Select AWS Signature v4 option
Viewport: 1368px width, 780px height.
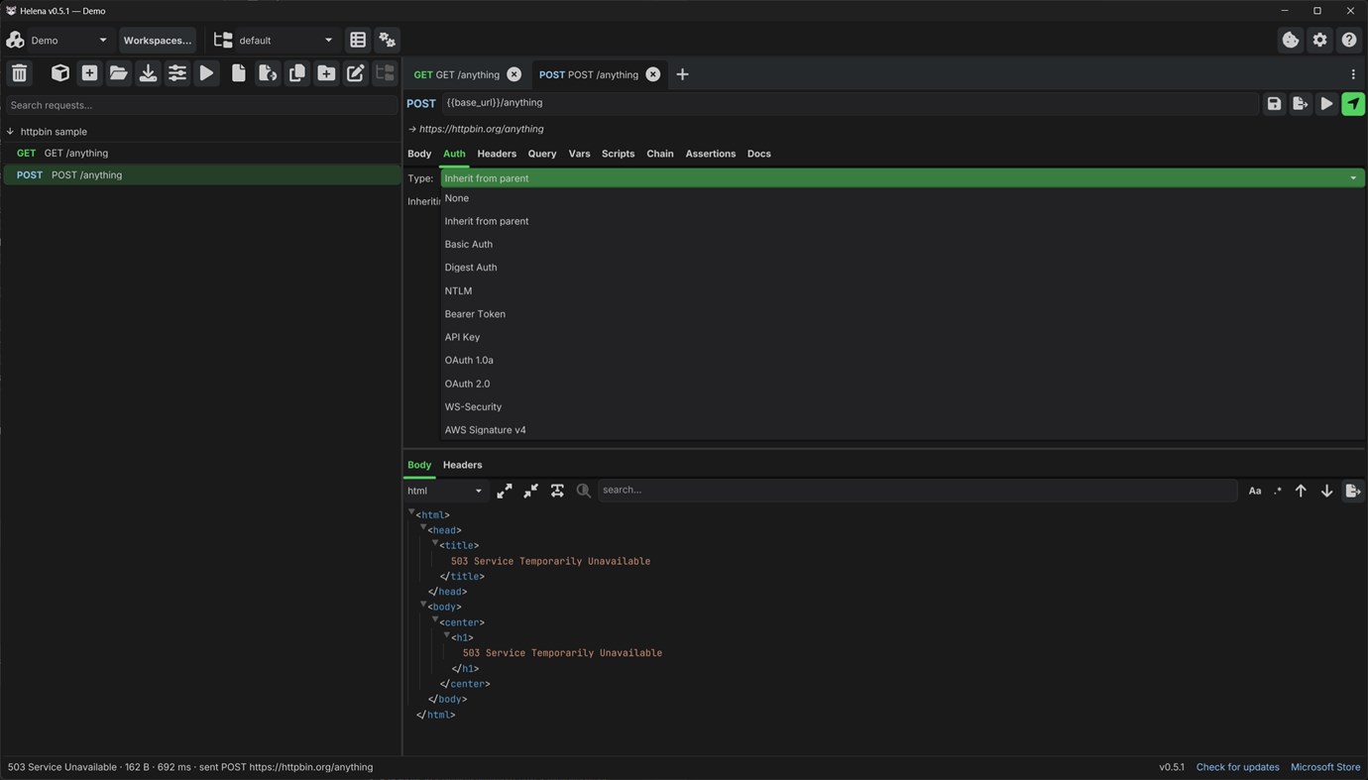[902, 430]
